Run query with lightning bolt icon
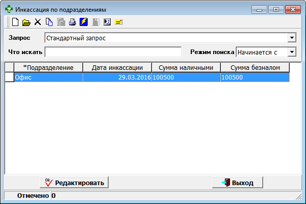The image size is (306, 204). tap(84, 22)
